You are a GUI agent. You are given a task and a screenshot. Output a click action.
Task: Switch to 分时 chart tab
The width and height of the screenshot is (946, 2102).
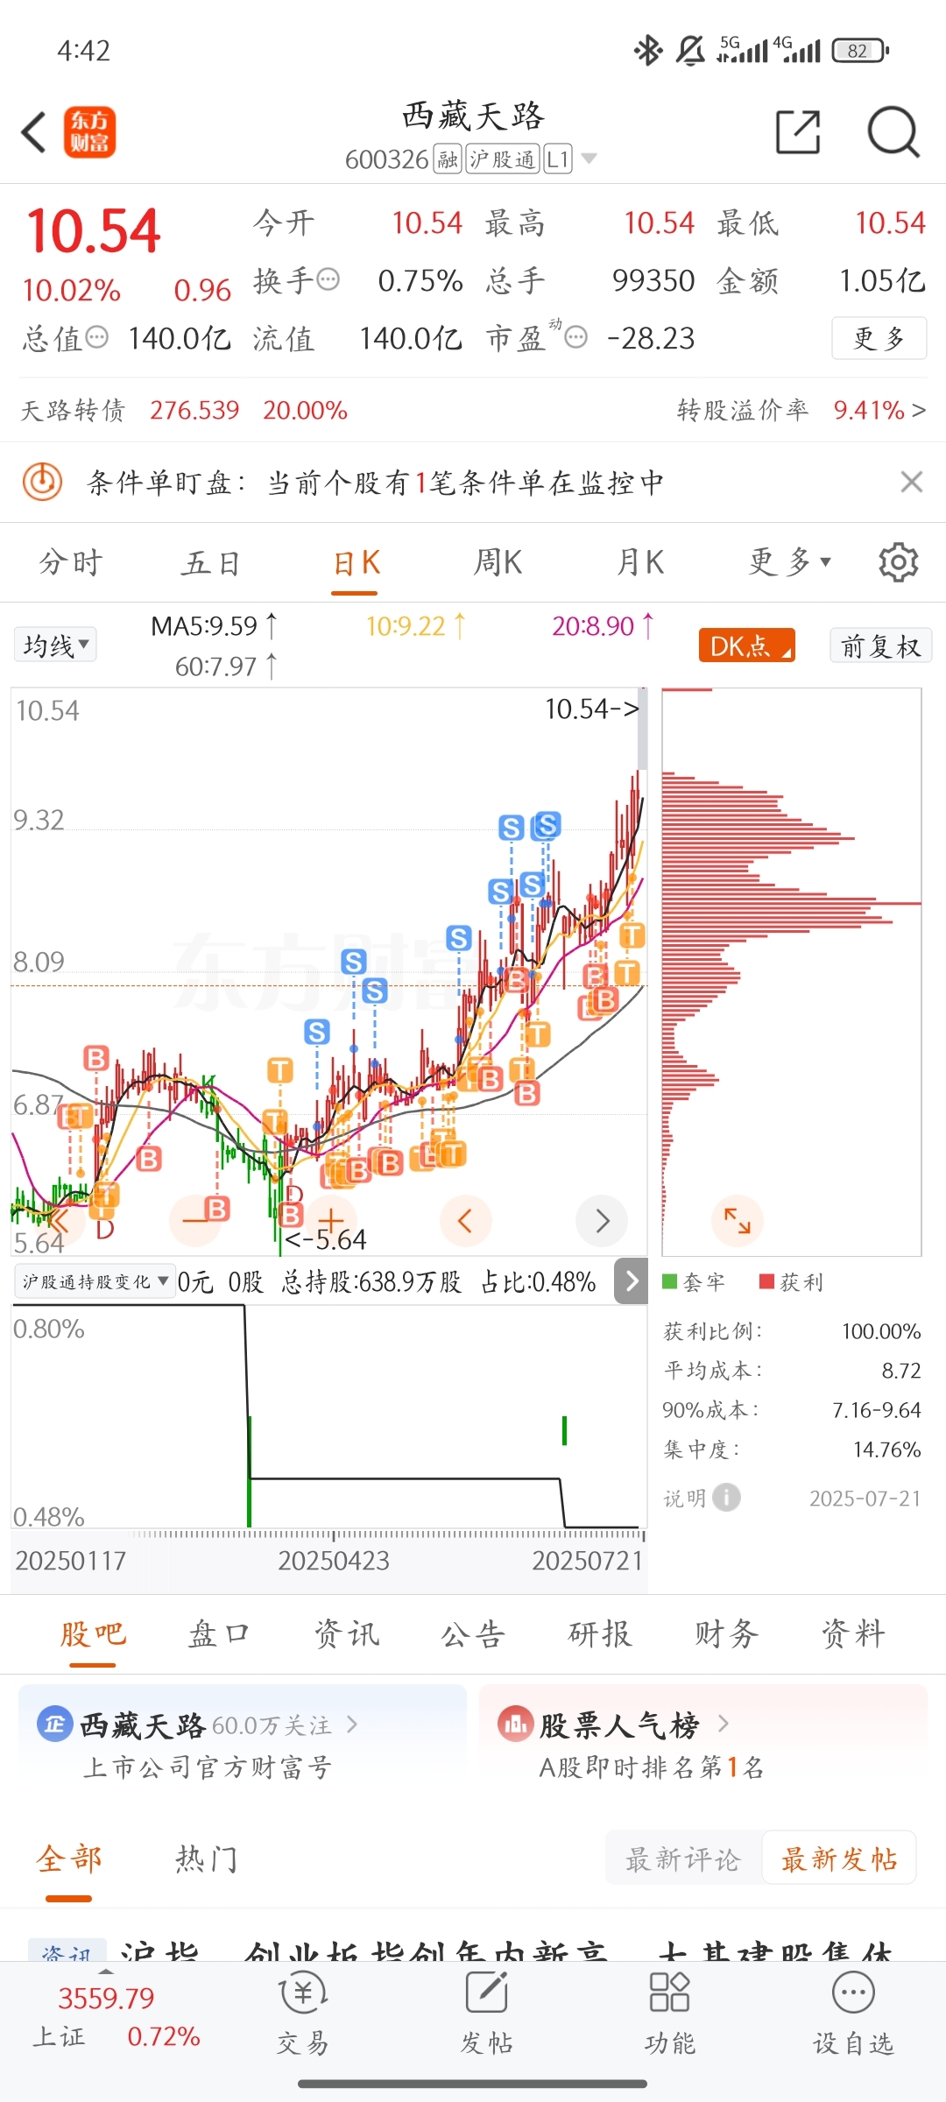click(71, 562)
